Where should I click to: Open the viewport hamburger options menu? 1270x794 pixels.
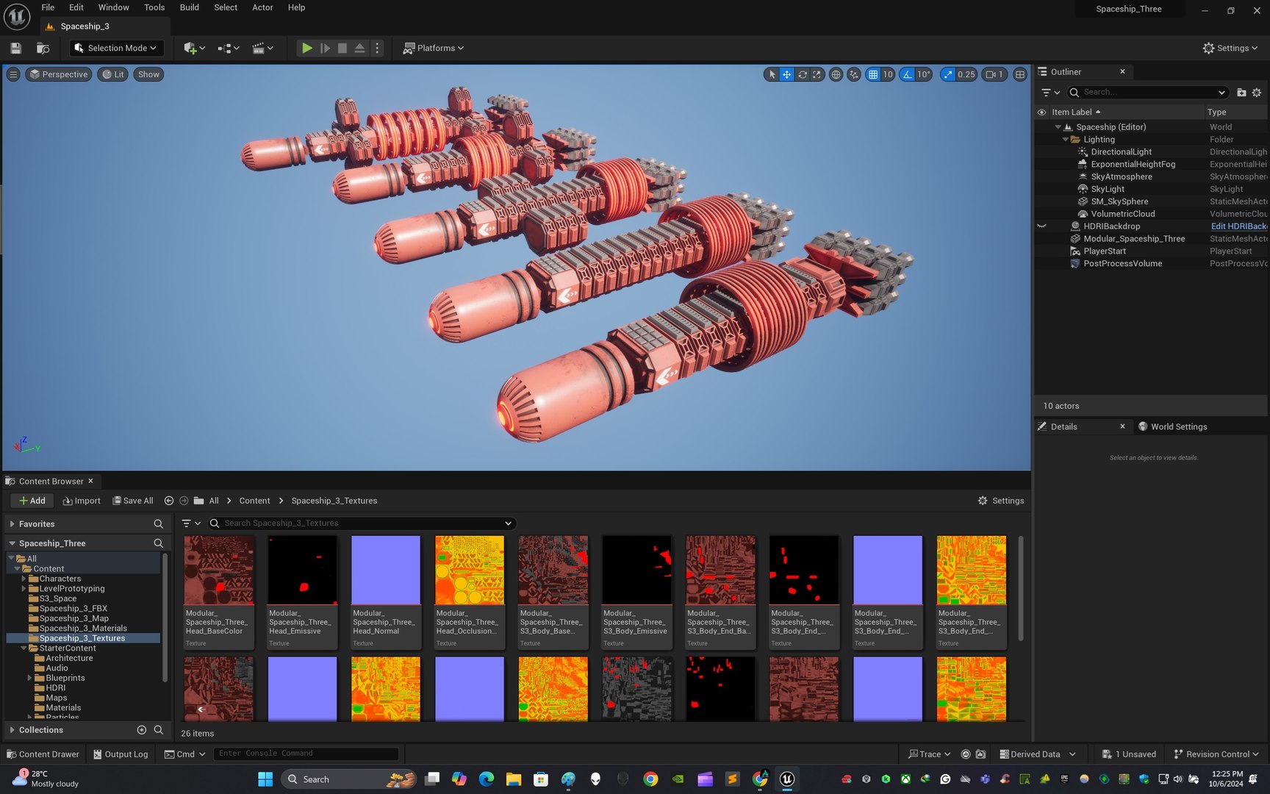[12, 74]
